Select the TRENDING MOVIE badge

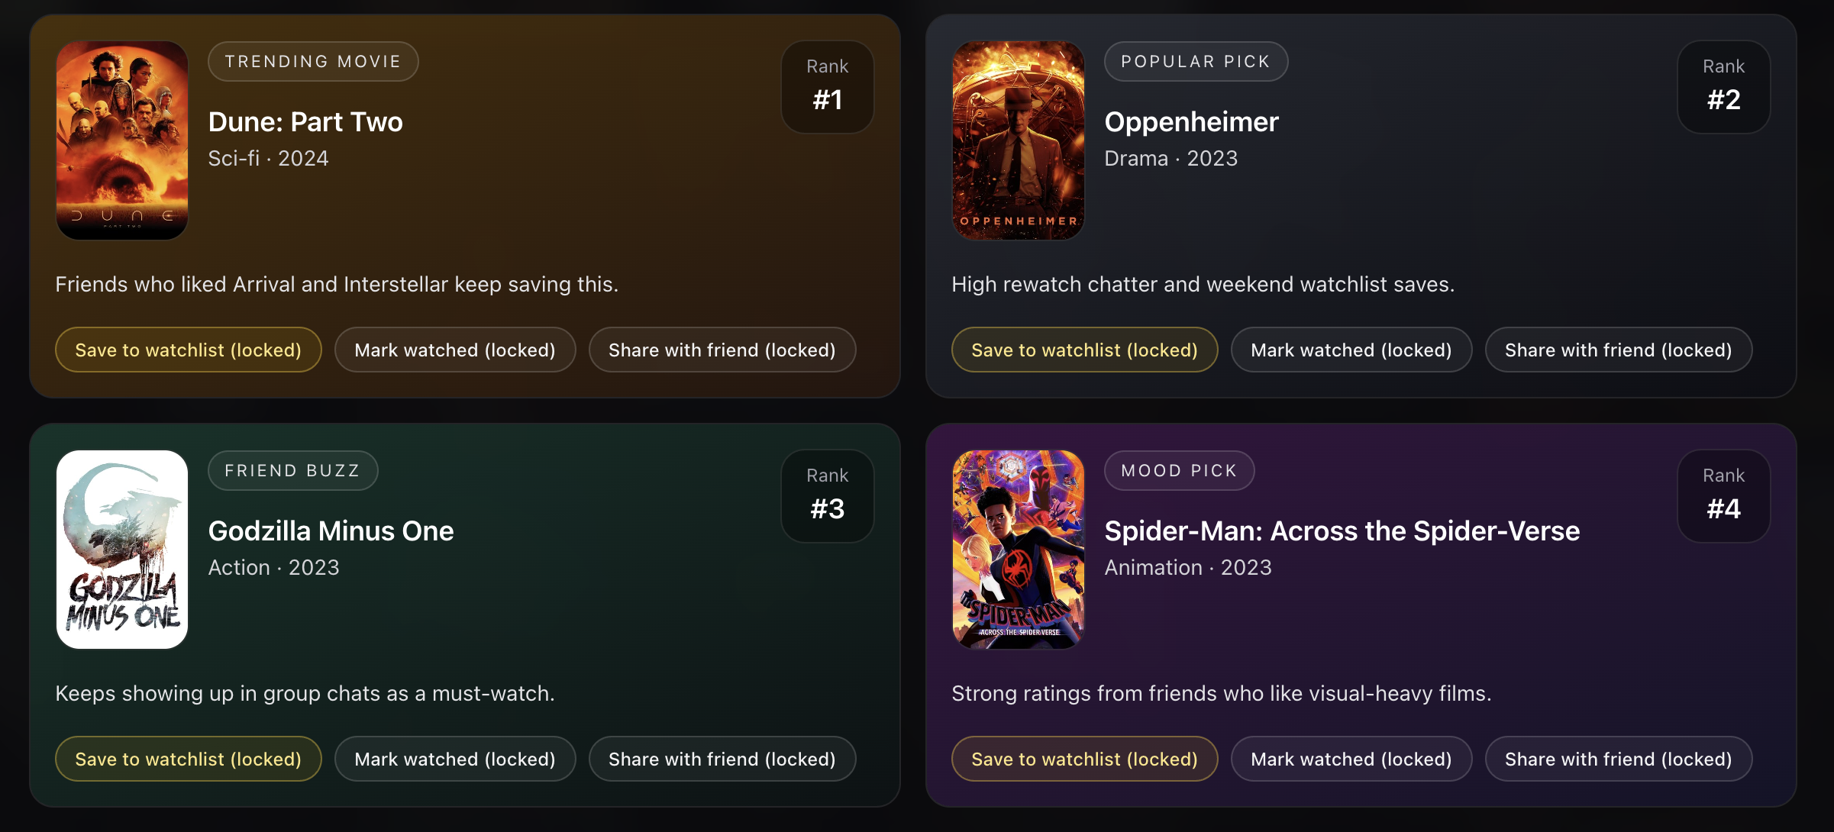click(312, 61)
